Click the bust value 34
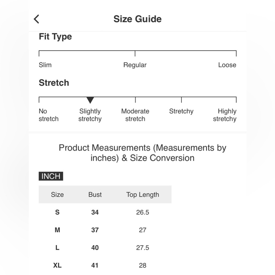The width and height of the screenshot is (275, 275). pos(95,212)
